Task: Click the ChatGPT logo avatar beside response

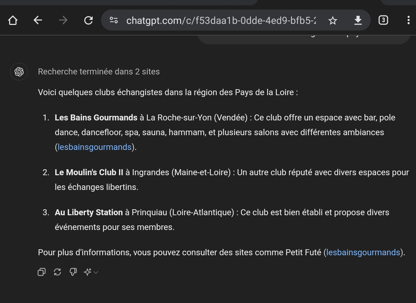Action: tap(19, 72)
